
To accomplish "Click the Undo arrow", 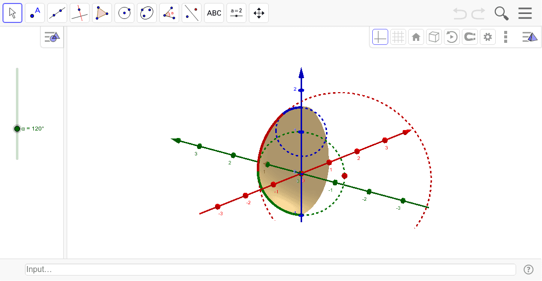I will [460, 13].
